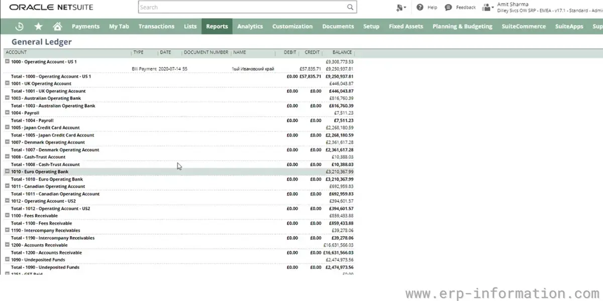This screenshot has width=603, height=301.
Task: Open the Create New menu icon
Action: [400, 7]
